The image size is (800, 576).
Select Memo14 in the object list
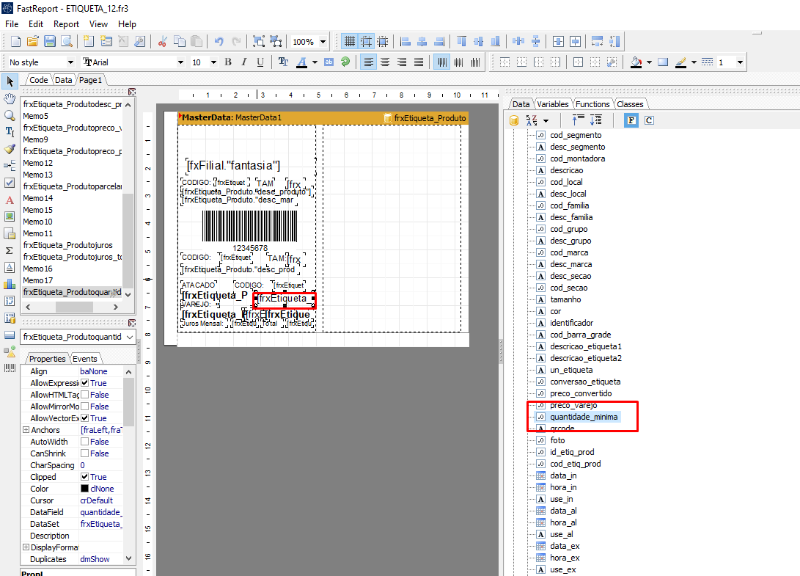38,198
